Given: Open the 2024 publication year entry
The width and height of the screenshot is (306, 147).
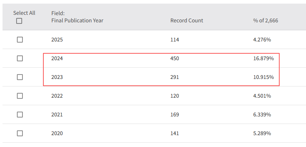Looking at the screenshot, I should click(x=57, y=58).
